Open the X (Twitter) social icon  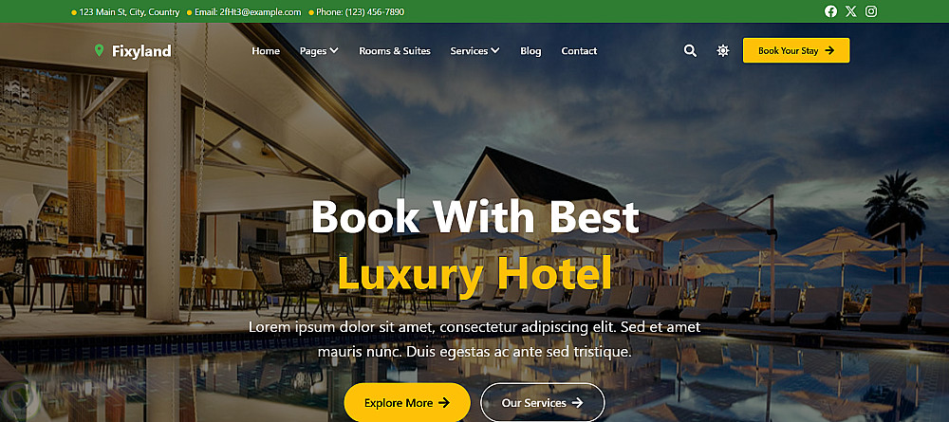[851, 11]
